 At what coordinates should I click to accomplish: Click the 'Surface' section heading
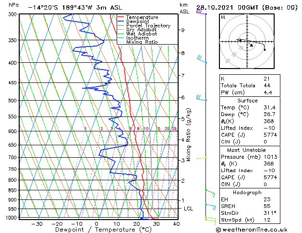pos(247,101)
